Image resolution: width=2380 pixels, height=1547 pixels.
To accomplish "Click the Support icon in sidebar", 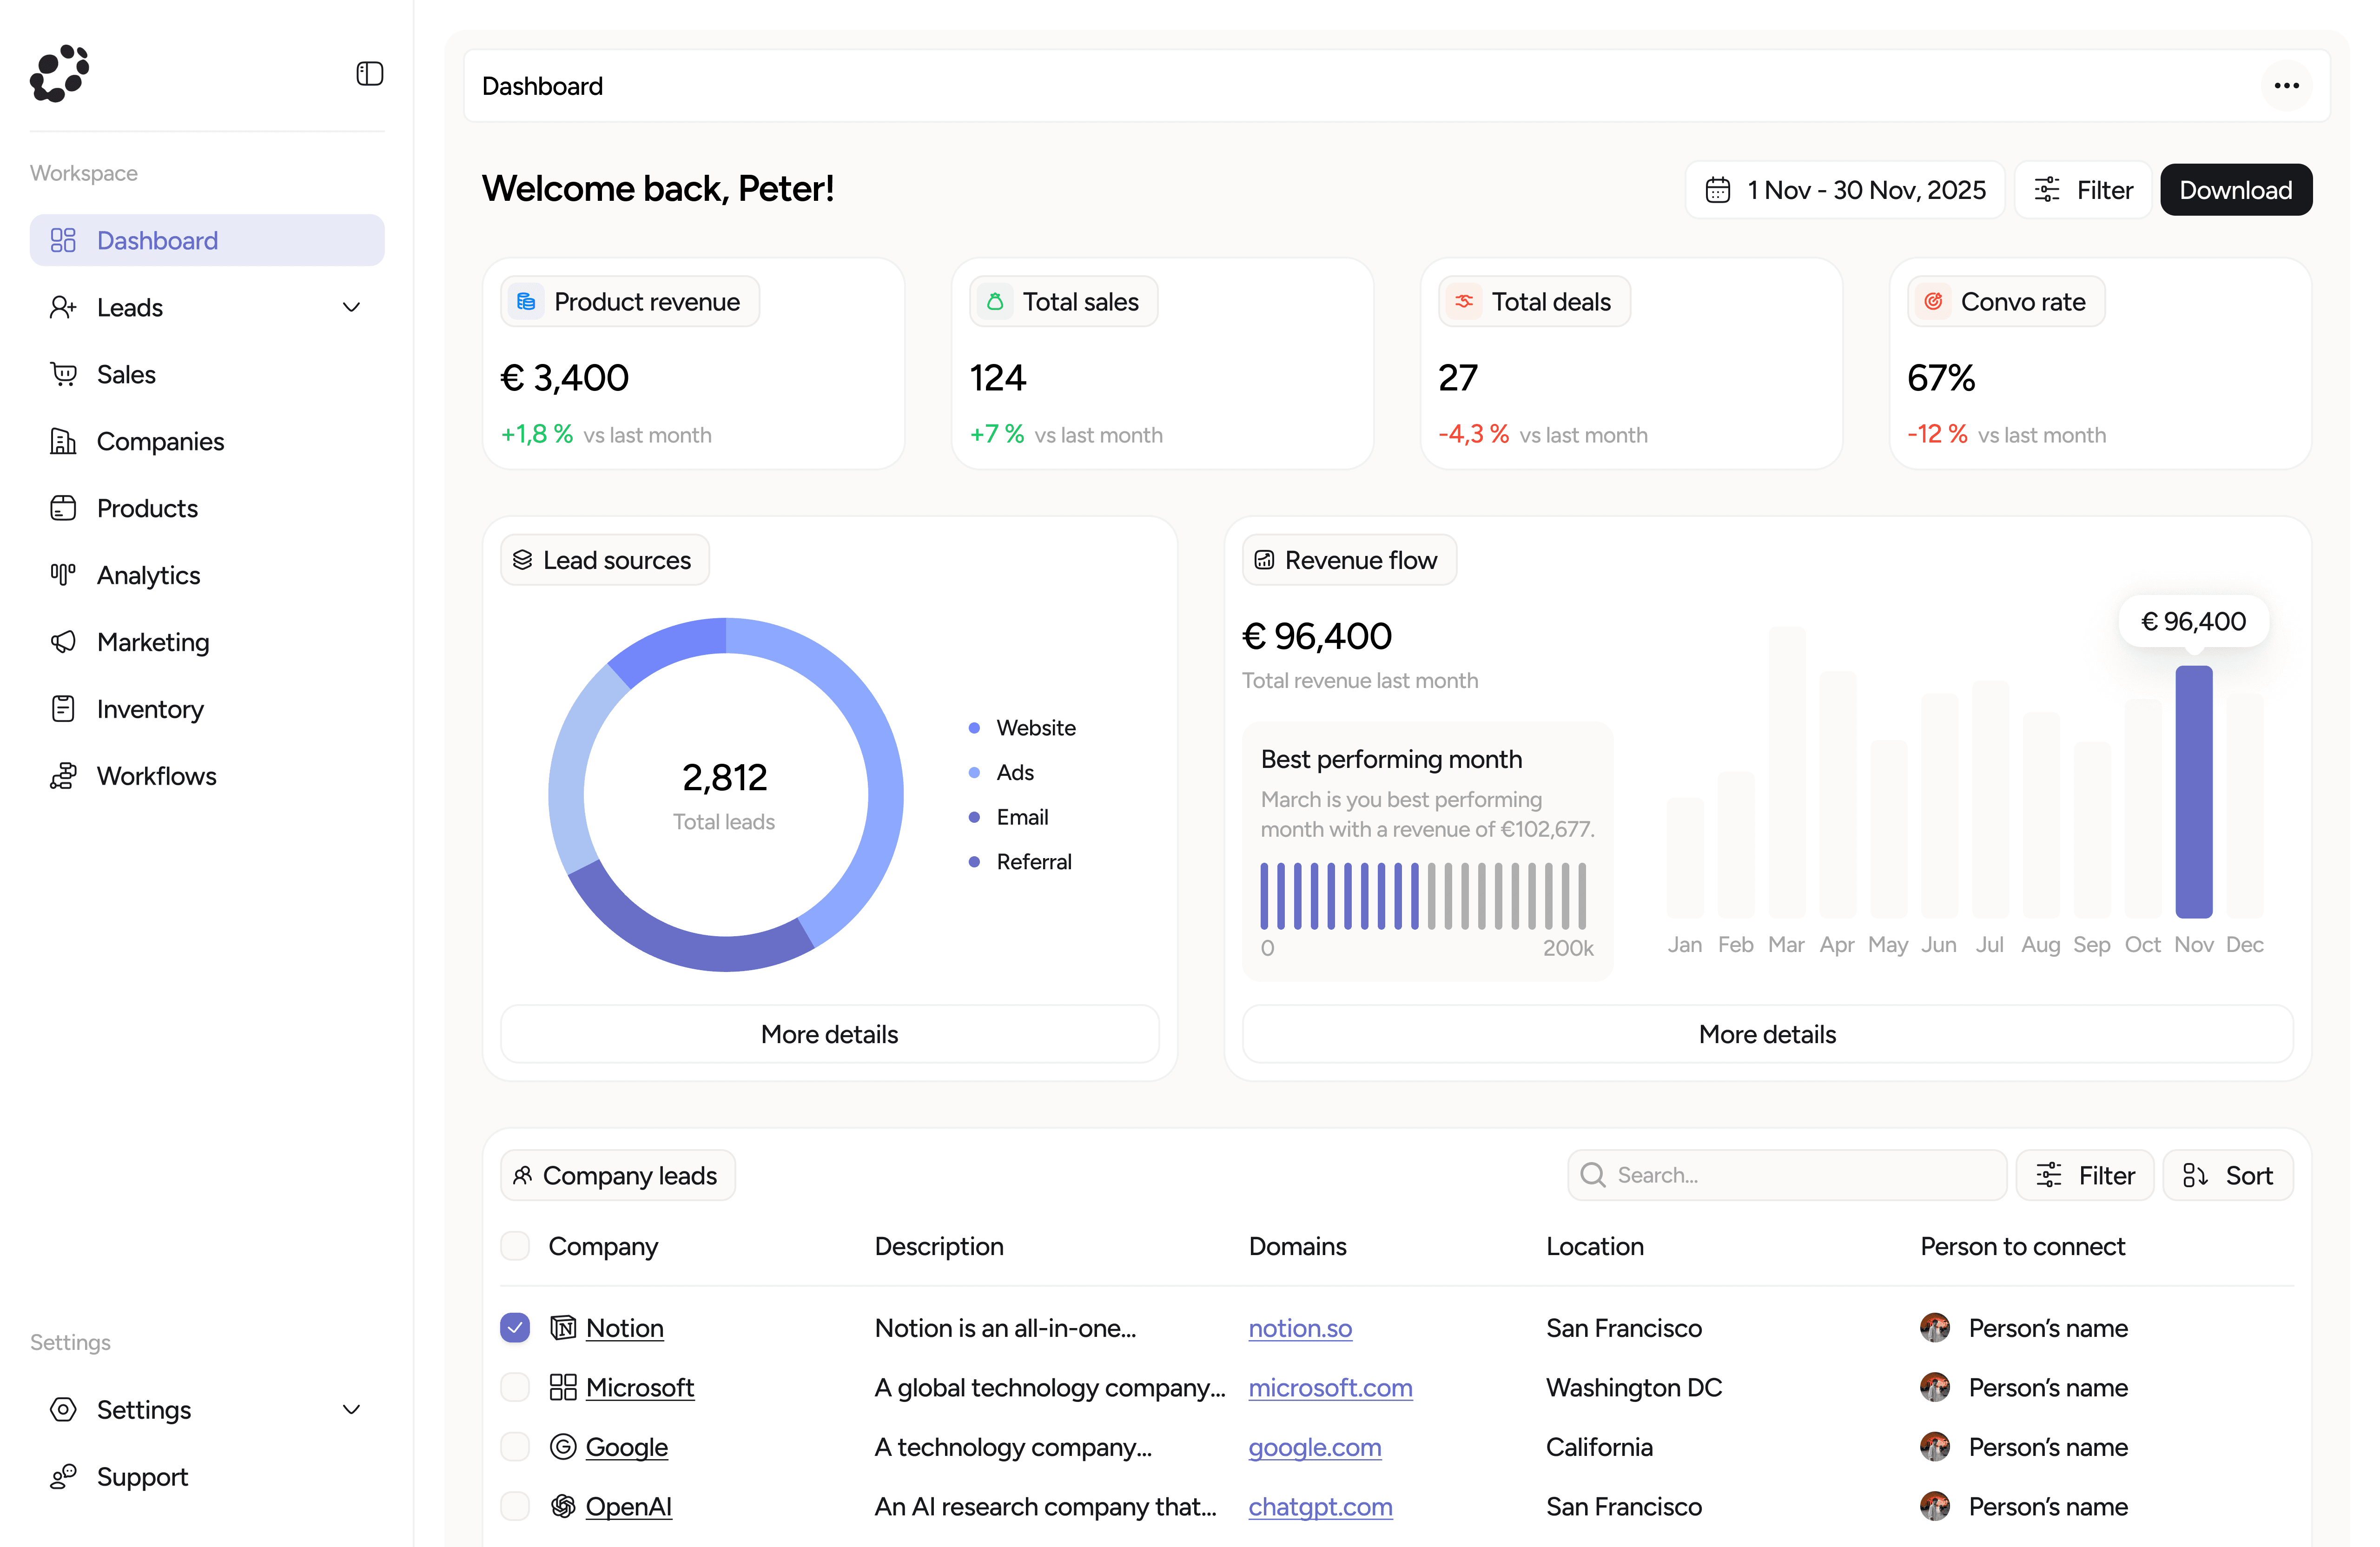I will pos(63,1477).
